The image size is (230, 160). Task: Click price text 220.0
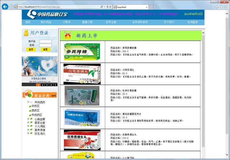125,138
